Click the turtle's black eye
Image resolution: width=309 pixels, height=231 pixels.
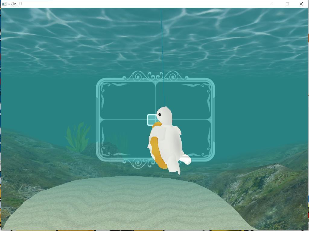coord(160,114)
